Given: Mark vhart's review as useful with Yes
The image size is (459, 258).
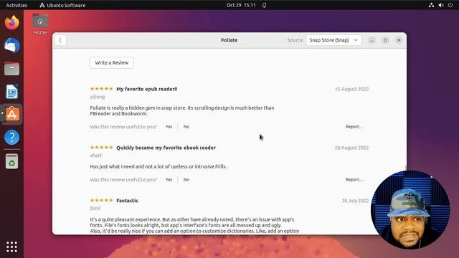Looking at the screenshot, I should (169, 180).
